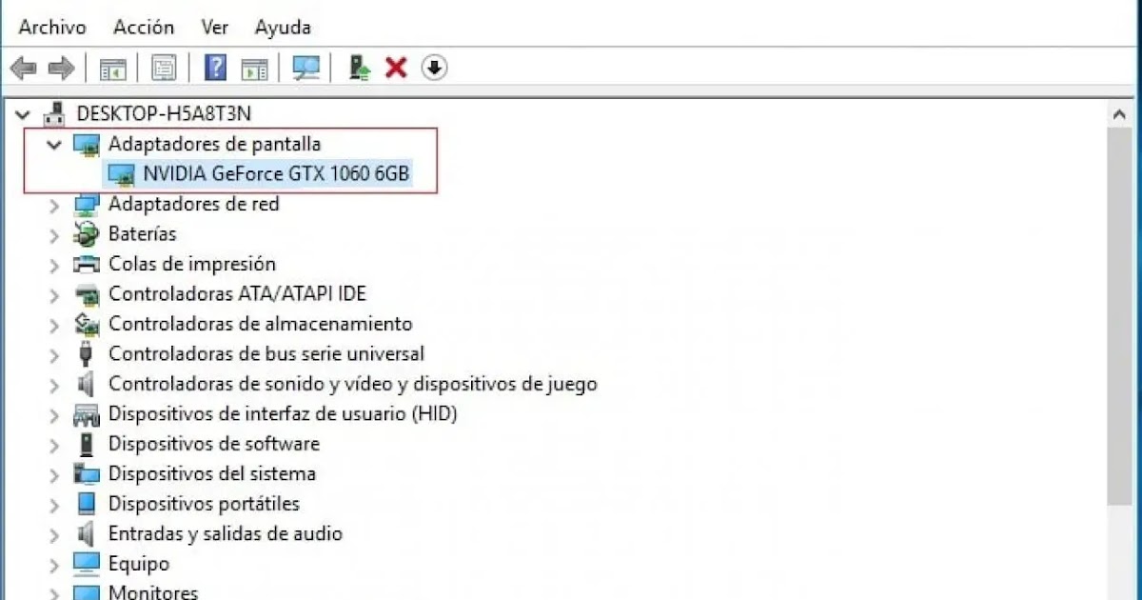Open the Acción menu

(x=144, y=27)
